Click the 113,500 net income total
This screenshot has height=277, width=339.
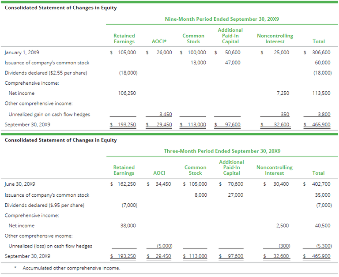(321, 93)
